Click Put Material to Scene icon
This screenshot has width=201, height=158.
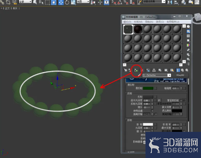[130, 70]
